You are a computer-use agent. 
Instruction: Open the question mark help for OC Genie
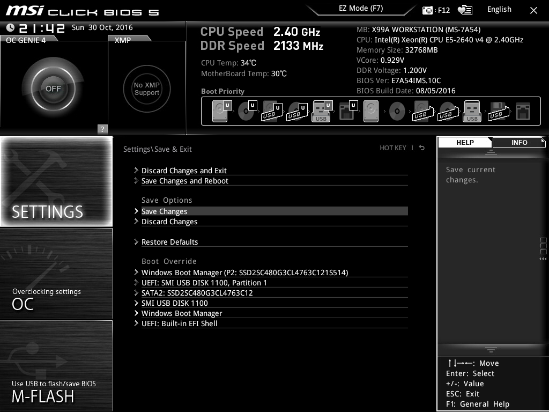point(102,129)
